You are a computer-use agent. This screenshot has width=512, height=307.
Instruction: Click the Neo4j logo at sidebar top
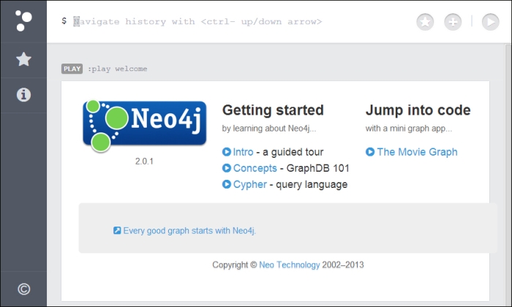pyautogui.click(x=23, y=21)
